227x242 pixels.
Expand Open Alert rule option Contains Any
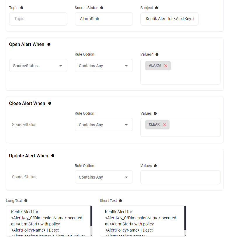click(x=104, y=66)
